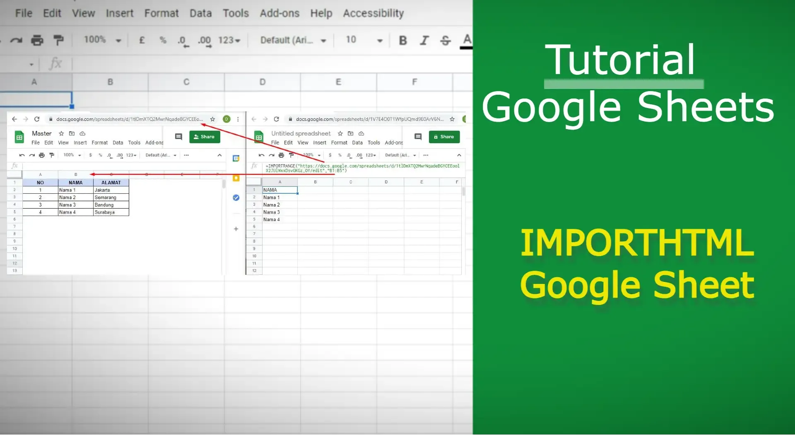Click the large formula bar next to fx
Screen dimensions: 795x447
(x=272, y=64)
